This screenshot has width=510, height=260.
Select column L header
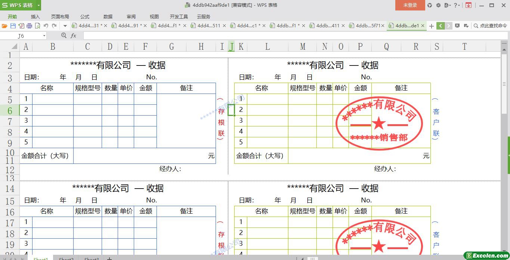coord(268,46)
